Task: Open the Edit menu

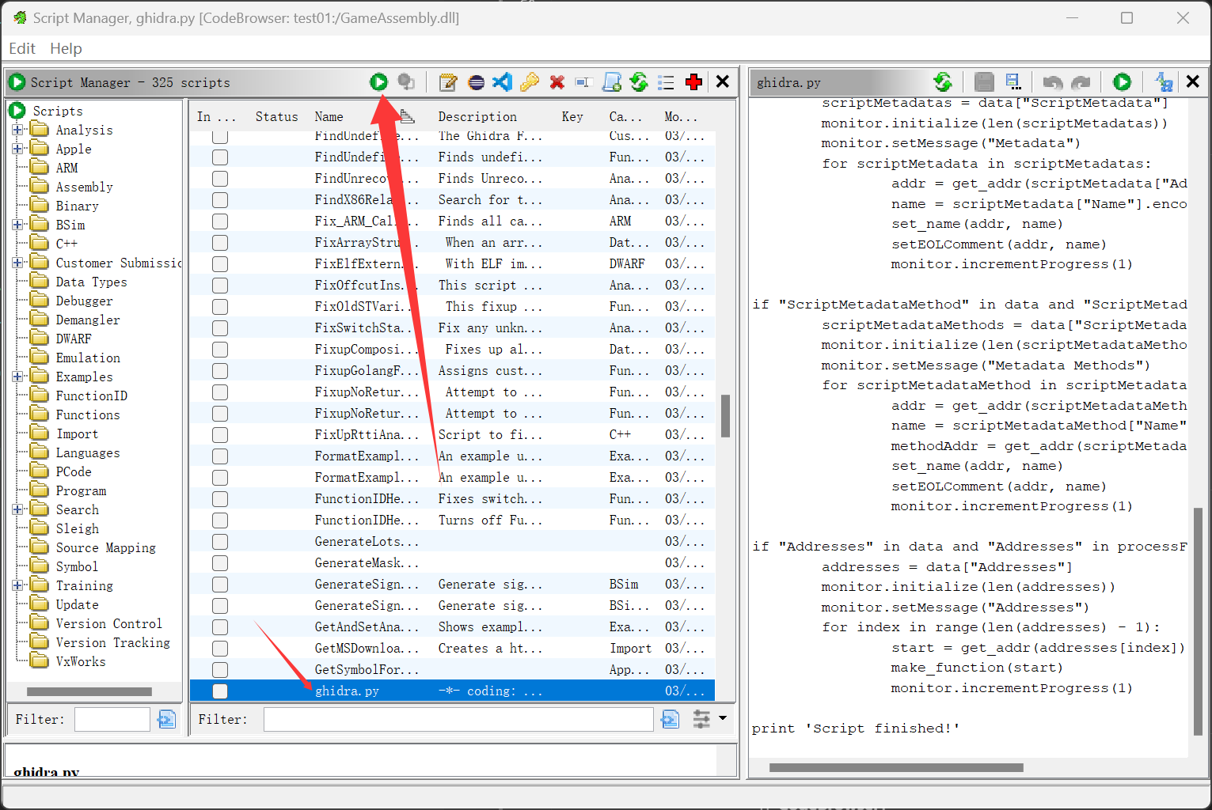Action: pyautogui.click(x=22, y=48)
